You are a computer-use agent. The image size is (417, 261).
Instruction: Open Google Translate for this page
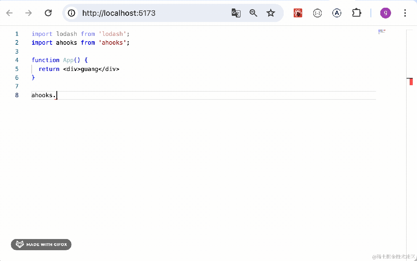[x=236, y=13]
